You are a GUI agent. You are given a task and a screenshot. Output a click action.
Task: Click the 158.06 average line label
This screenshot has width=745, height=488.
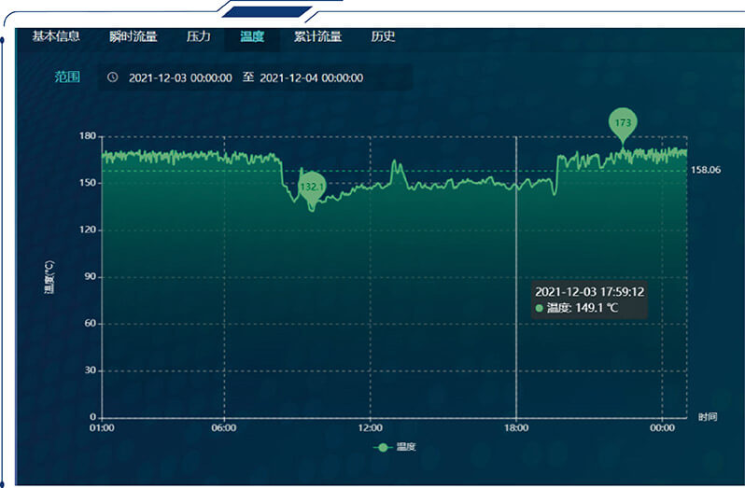point(706,170)
